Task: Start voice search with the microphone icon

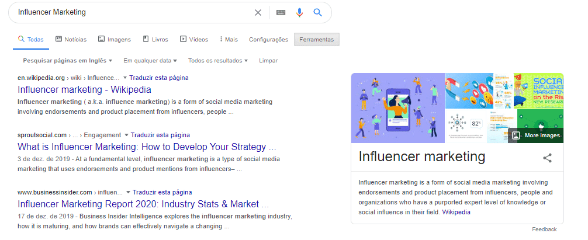Action: [x=299, y=12]
